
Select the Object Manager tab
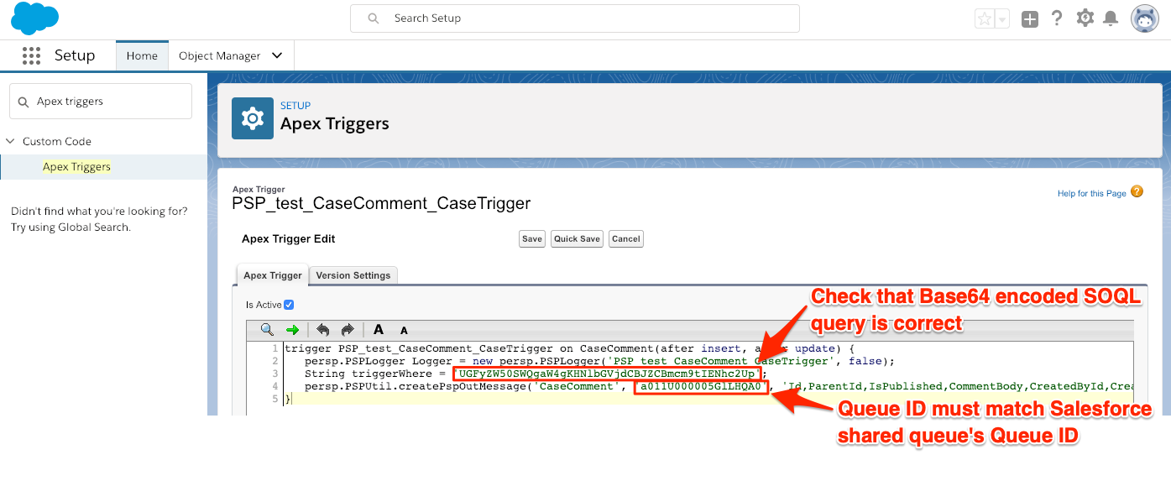220,55
